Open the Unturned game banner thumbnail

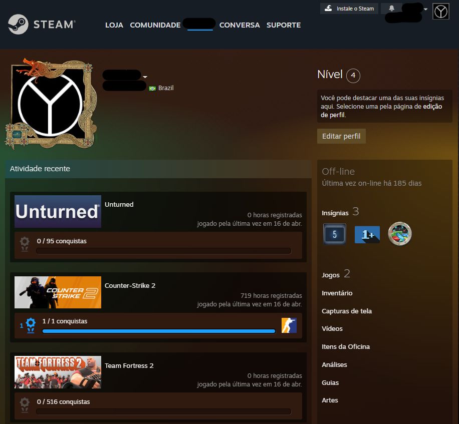point(58,211)
